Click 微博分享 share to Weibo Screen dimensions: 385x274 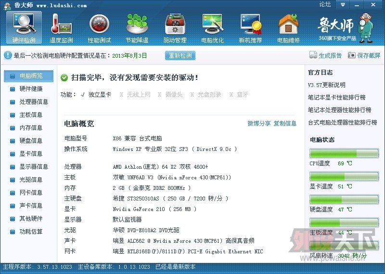click(259, 123)
